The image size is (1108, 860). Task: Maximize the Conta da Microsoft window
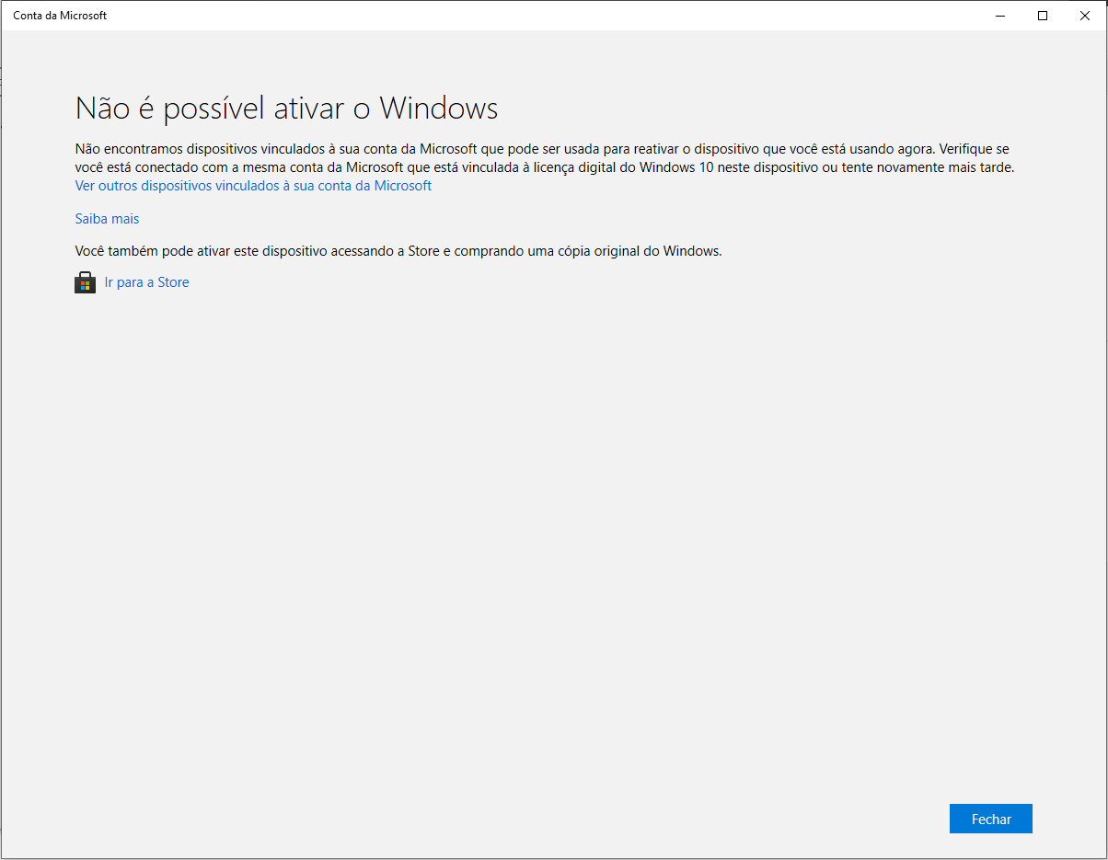[1043, 16]
